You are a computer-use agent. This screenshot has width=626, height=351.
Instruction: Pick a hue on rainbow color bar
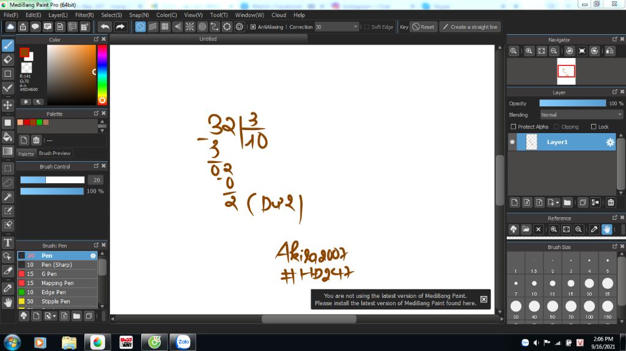pyautogui.click(x=102, y=74)
